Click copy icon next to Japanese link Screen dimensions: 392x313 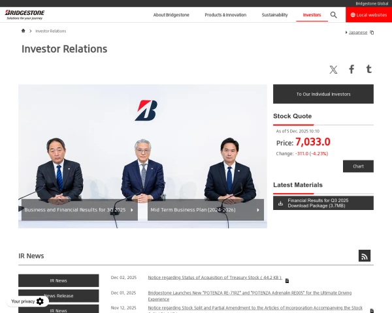point(372,33)
